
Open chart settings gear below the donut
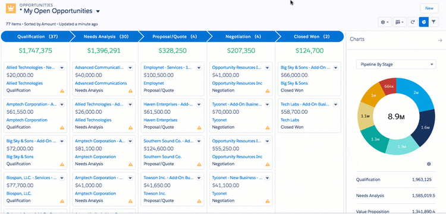tap(429, 164)
